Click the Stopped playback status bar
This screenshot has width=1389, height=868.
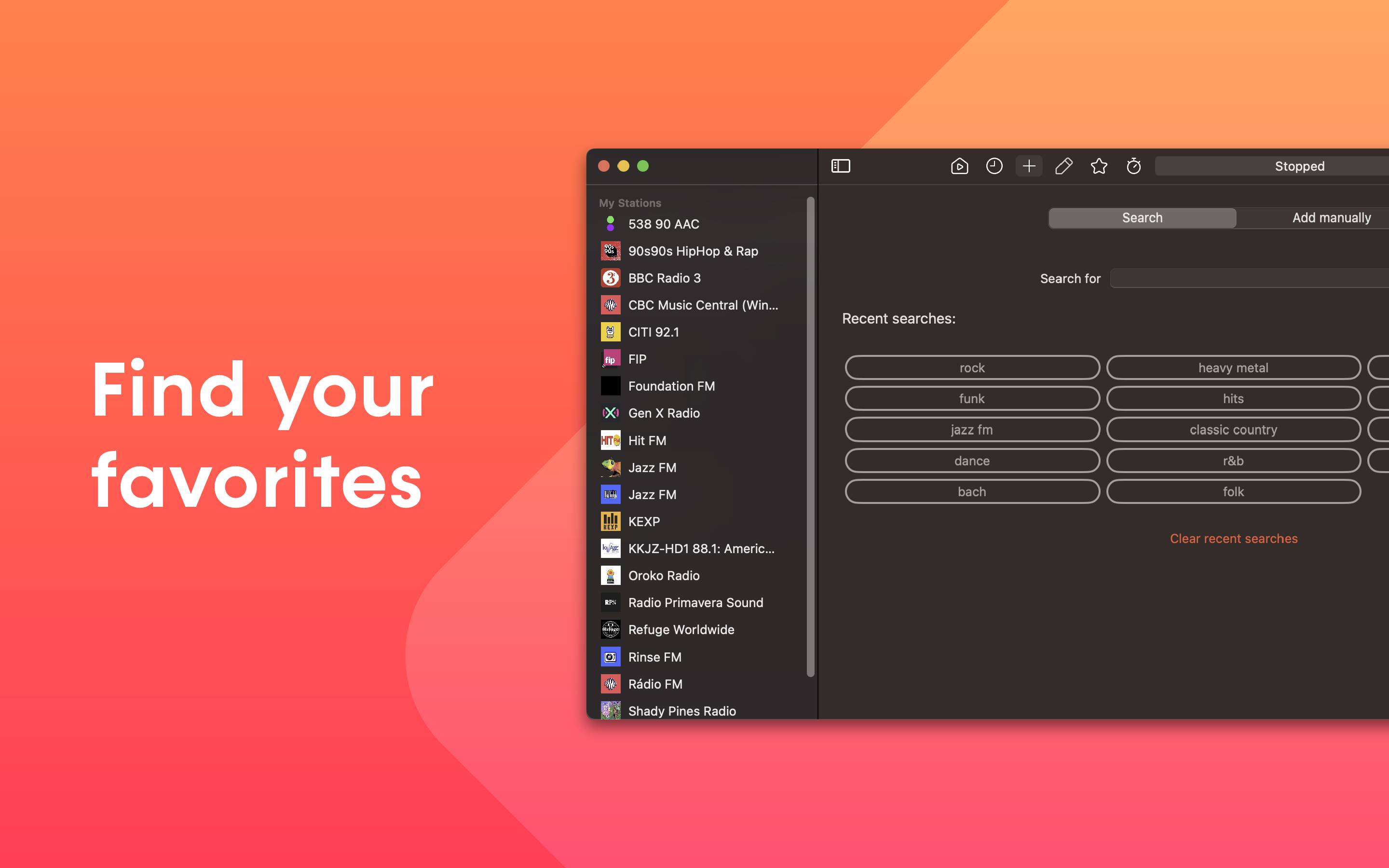coord(1299,166)
